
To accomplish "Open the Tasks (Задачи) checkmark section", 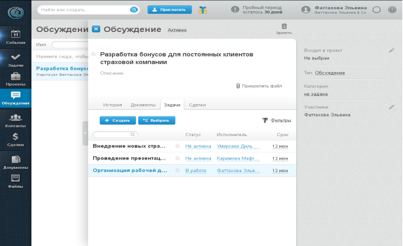I will pos(16,60).
